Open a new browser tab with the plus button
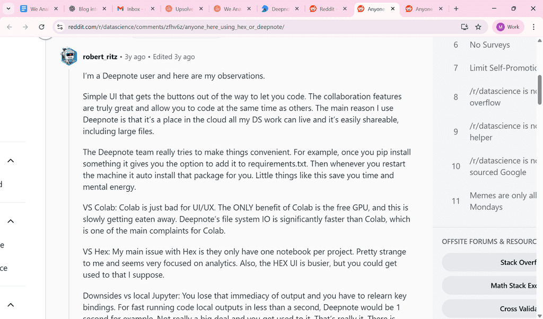The height and width of the screenshot is (319, 543). [457, 9]
